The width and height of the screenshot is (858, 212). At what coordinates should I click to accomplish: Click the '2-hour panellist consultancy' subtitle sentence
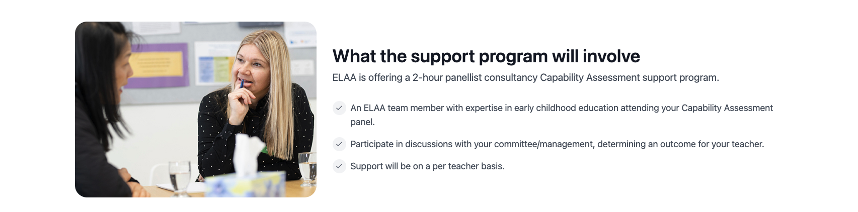click(525, 78)
